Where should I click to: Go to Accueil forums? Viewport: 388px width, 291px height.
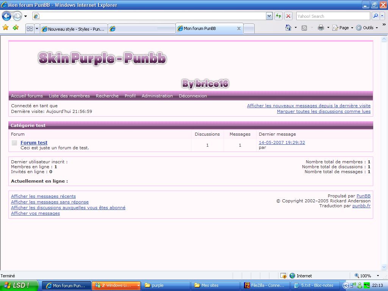coord(27,96)
